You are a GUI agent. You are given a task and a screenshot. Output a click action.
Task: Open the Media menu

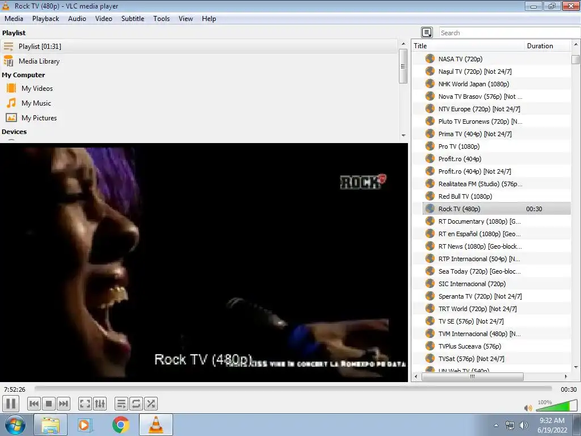[x=14, y=19]
